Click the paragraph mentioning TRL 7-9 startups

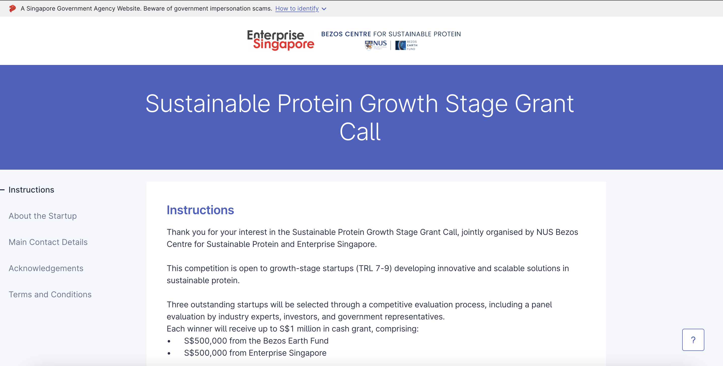tap(368, 274)
